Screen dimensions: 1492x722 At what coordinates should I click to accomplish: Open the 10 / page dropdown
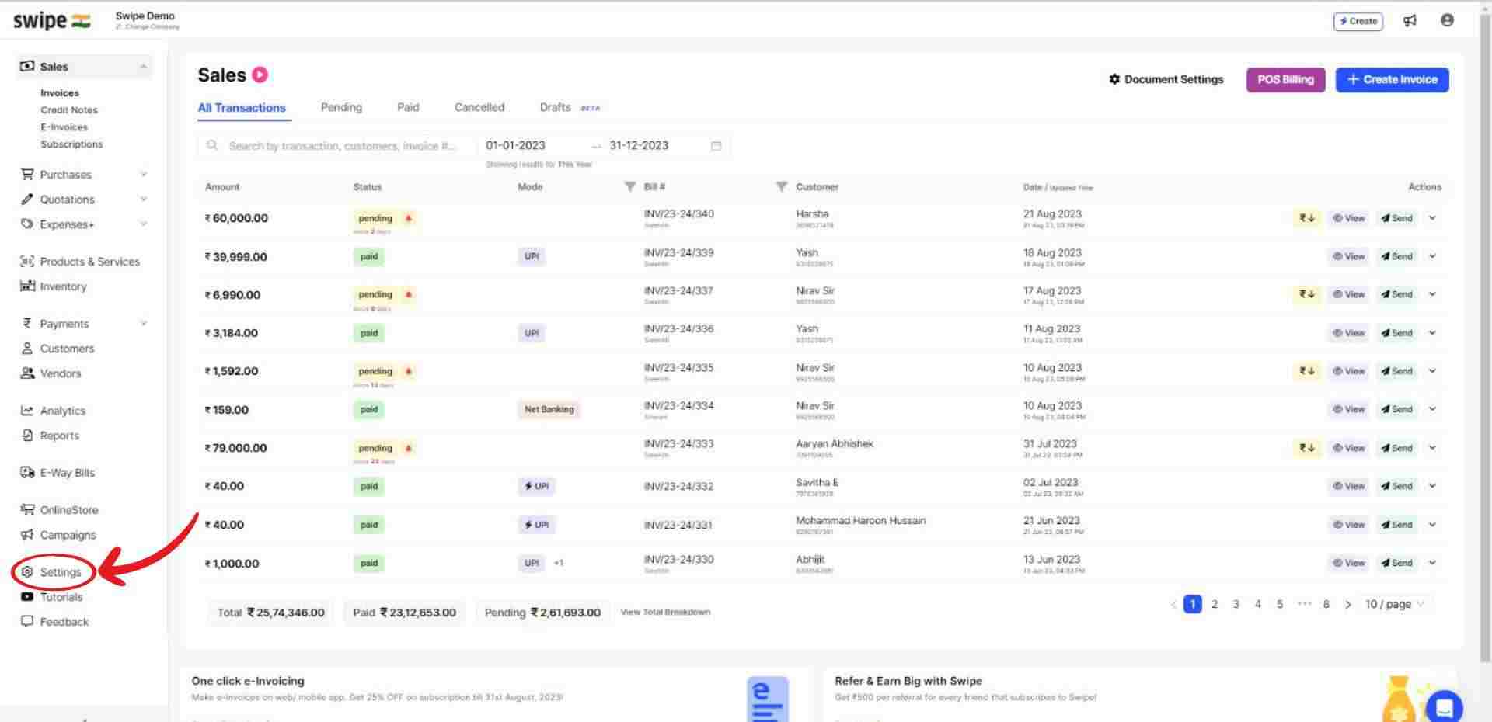tap(1396, 604)
